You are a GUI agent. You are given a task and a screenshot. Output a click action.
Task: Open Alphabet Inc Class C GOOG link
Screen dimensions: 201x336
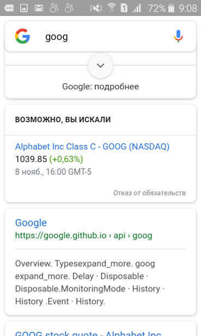[92, 147]
